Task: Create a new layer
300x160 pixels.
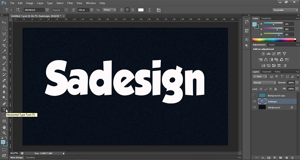Action: coord(286,158)
